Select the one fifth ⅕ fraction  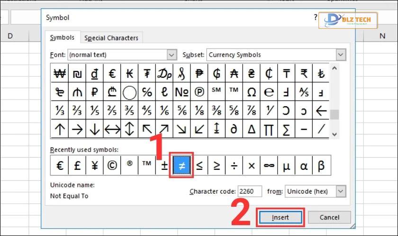(x=95, y=110)
